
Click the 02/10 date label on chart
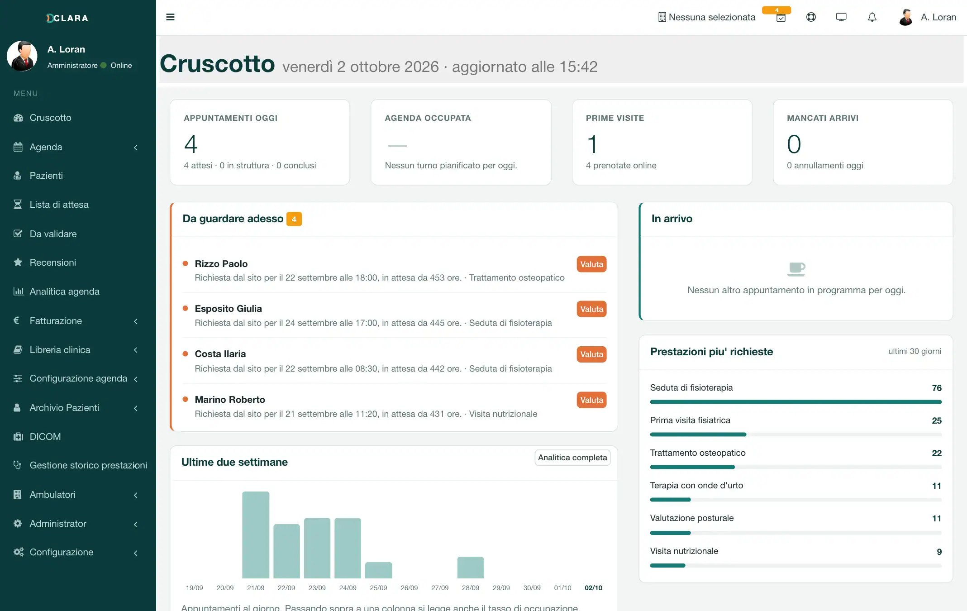point(593,588)
